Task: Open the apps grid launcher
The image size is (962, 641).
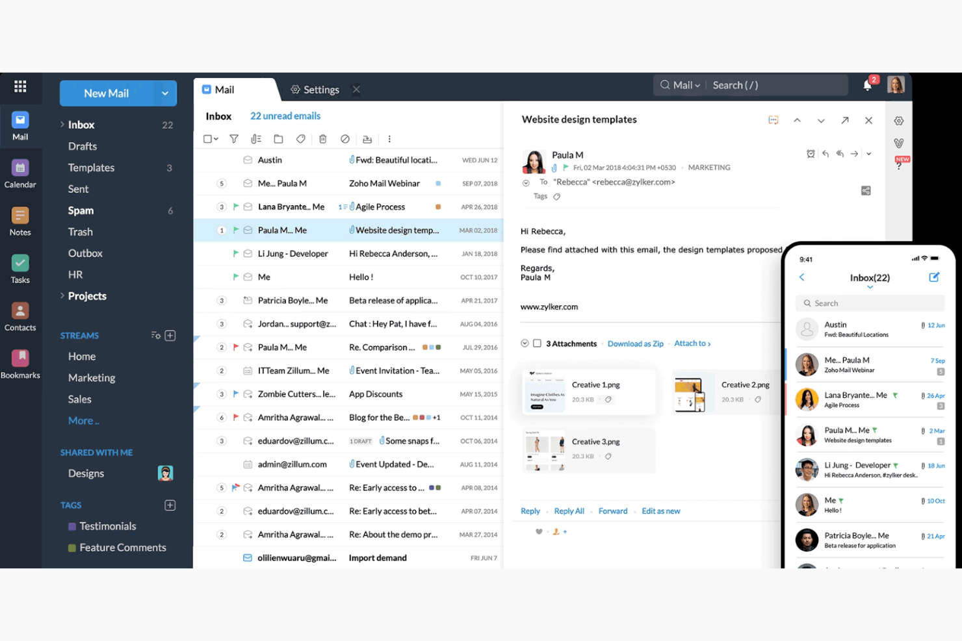Action: (20, 86)
